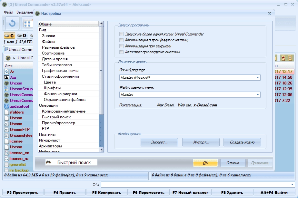298x198 pixels.
Task: Select Сортировка in settings list
Action: click(68, 53)
